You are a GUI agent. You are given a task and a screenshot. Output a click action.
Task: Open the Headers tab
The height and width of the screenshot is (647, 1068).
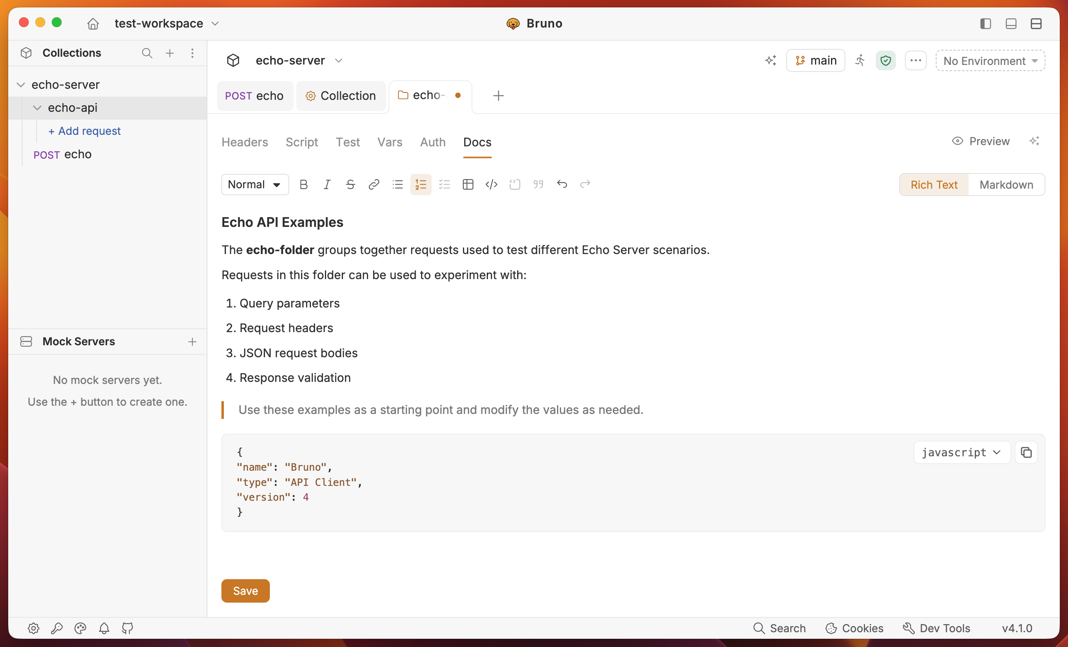coord(245,142)
